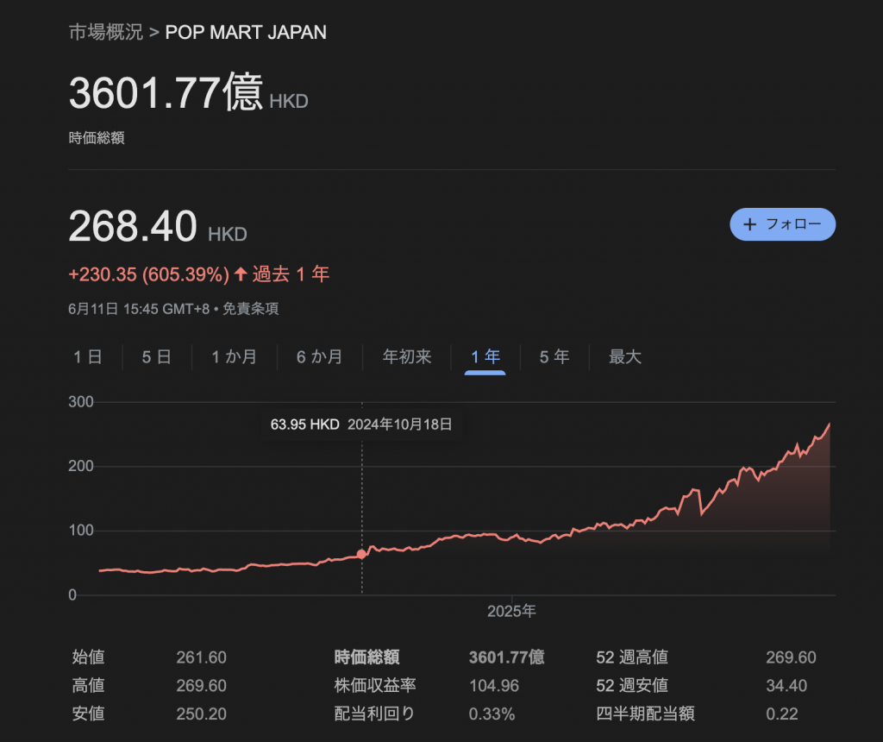
Task: Select the 1 年 time range tab
Action: click(485, 356)
